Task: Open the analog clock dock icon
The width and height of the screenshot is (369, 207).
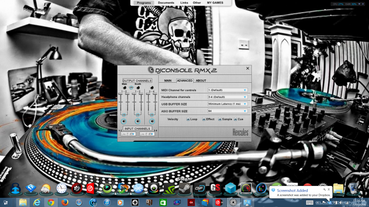Action: point(61,188)
